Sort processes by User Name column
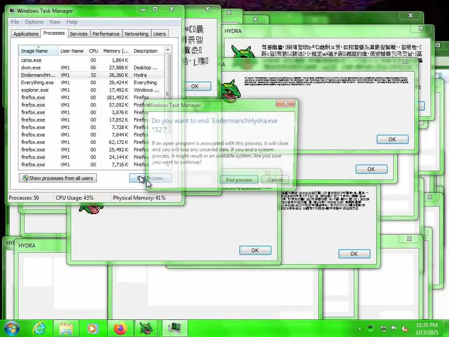449x337 pixels. click(72, 51)
